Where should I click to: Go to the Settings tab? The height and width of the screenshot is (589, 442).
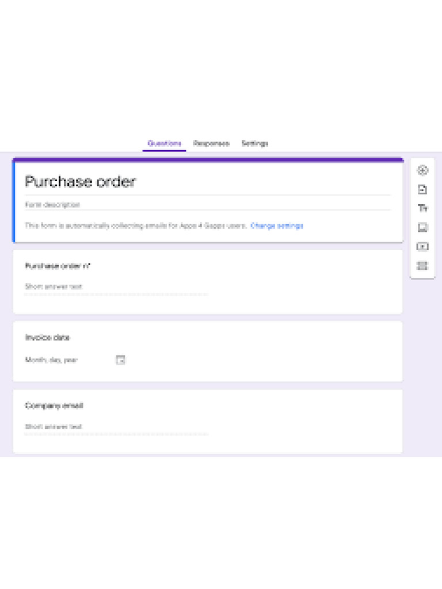[x=254, y=143]
